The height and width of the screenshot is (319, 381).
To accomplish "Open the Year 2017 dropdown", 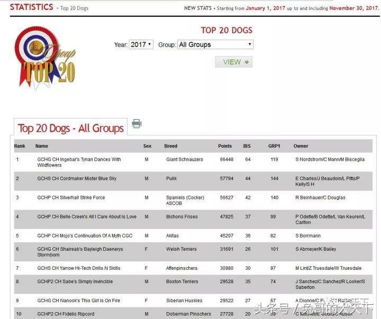I will (141, 44).
